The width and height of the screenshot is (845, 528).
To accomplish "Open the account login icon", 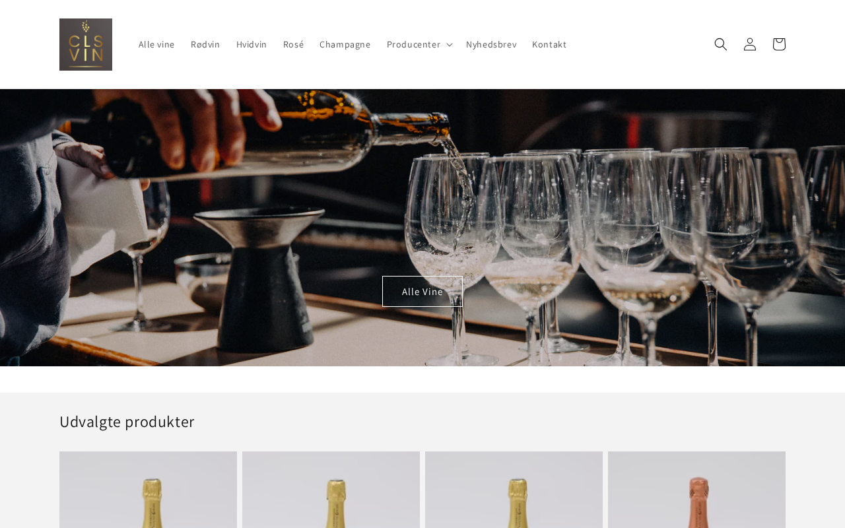I will point(750,44).
